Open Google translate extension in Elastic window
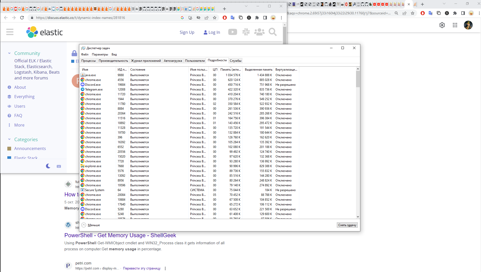 (233, 18)
